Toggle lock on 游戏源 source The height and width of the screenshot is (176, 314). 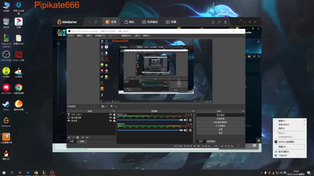(114, 120)
